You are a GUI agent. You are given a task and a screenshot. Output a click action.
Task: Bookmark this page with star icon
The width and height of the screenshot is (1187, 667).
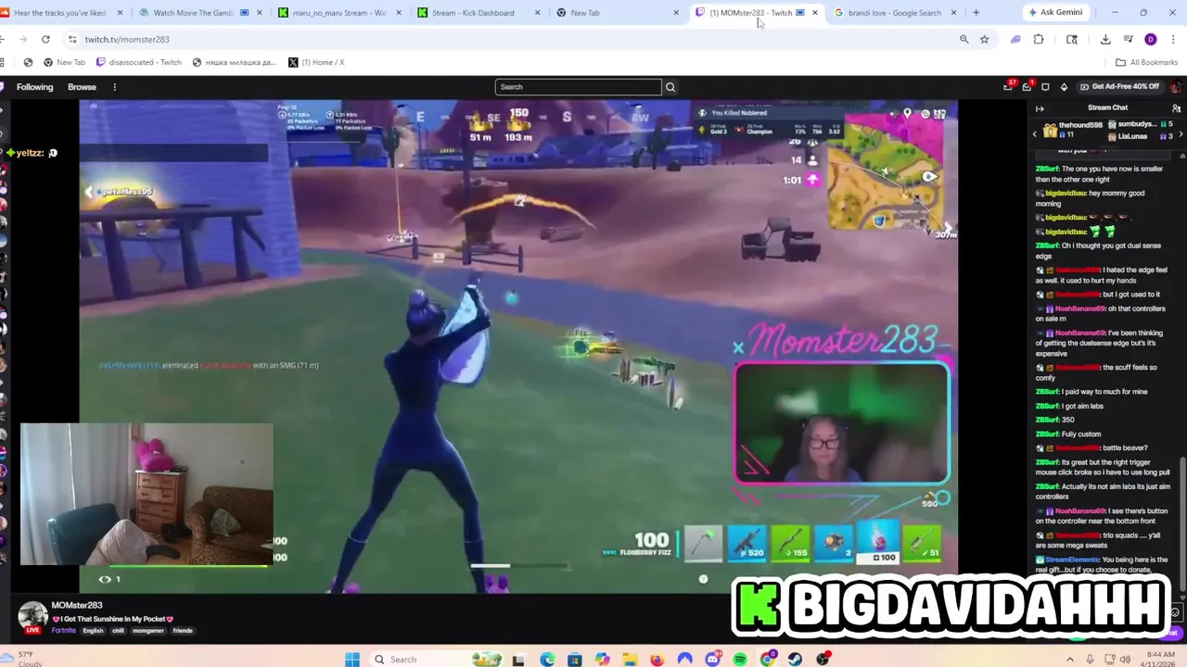(x=984, y=39)
